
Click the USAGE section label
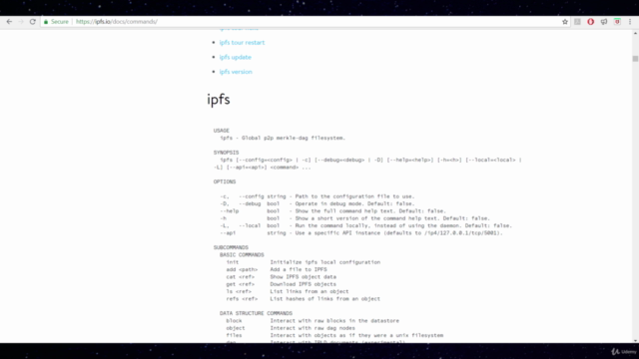(222, 131)
